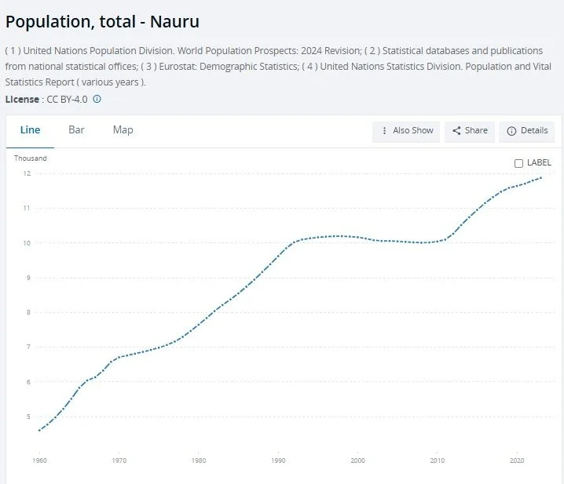
Task: Expand the Also Show options
Action: (406, 131)
